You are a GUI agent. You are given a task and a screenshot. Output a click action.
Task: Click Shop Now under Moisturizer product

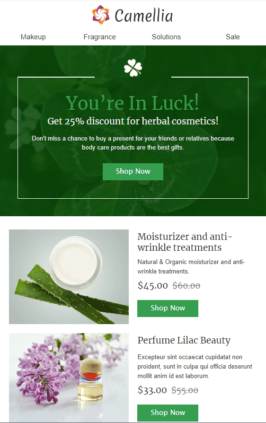168,308
